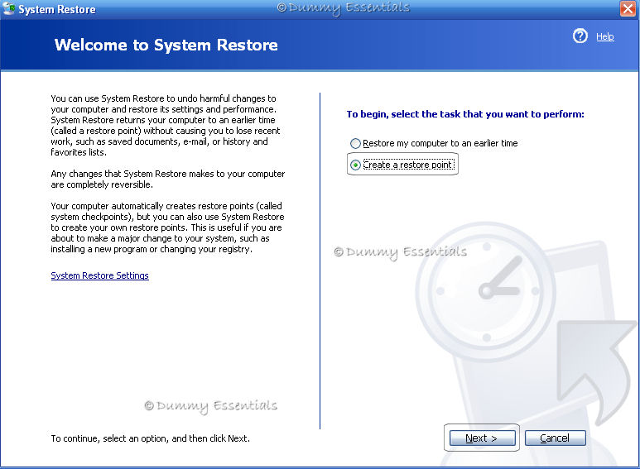Click paragraph 'Any changes that System Restore makes'

(168, 179)
